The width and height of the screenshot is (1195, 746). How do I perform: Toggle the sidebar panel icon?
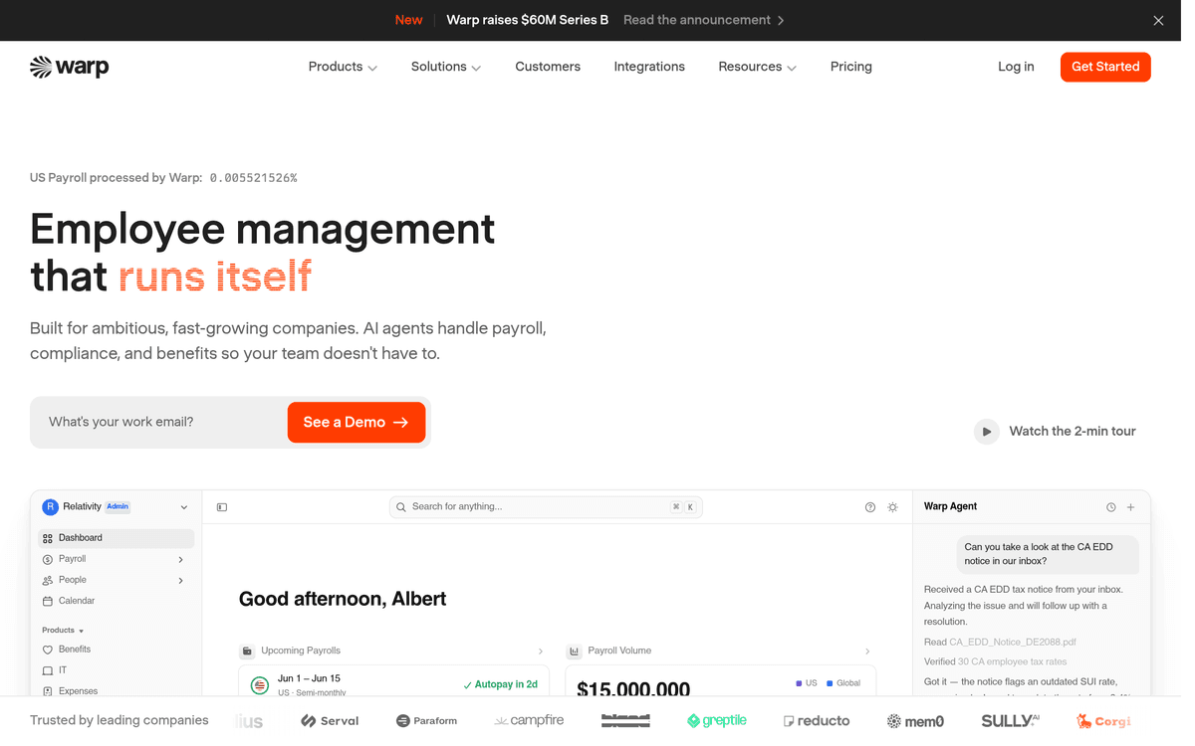click(x=222, y=507)
